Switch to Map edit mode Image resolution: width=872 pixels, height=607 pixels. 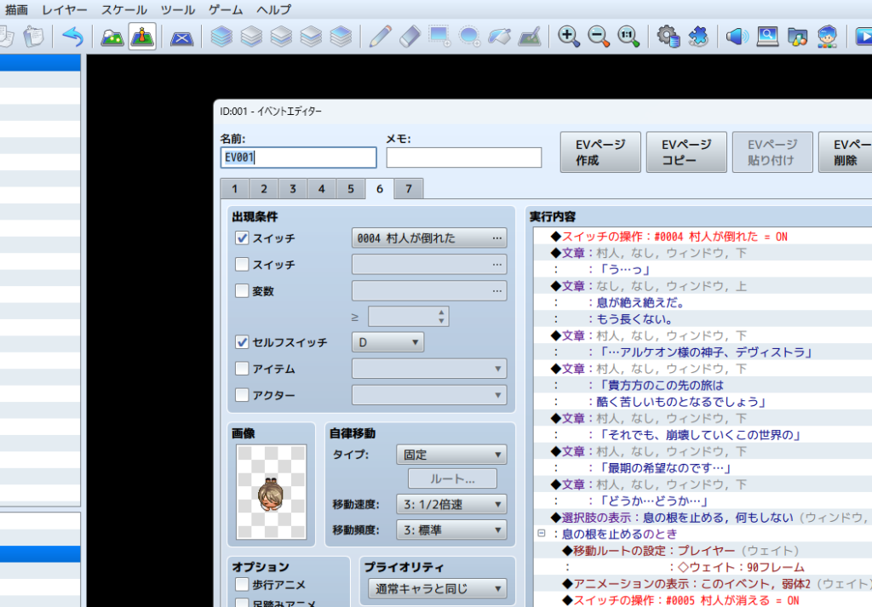point(112,37)
